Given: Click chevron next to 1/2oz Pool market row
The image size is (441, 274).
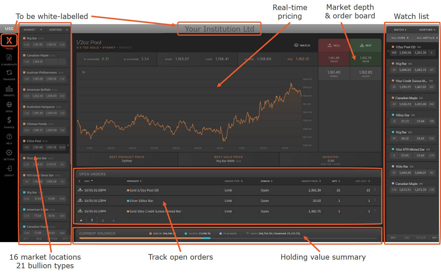Looking at the screenshot, I should pyautogui.click(x=68, y=145).
